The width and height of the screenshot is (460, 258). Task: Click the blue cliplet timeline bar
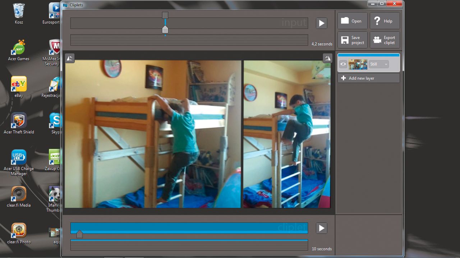coord(189,228)
